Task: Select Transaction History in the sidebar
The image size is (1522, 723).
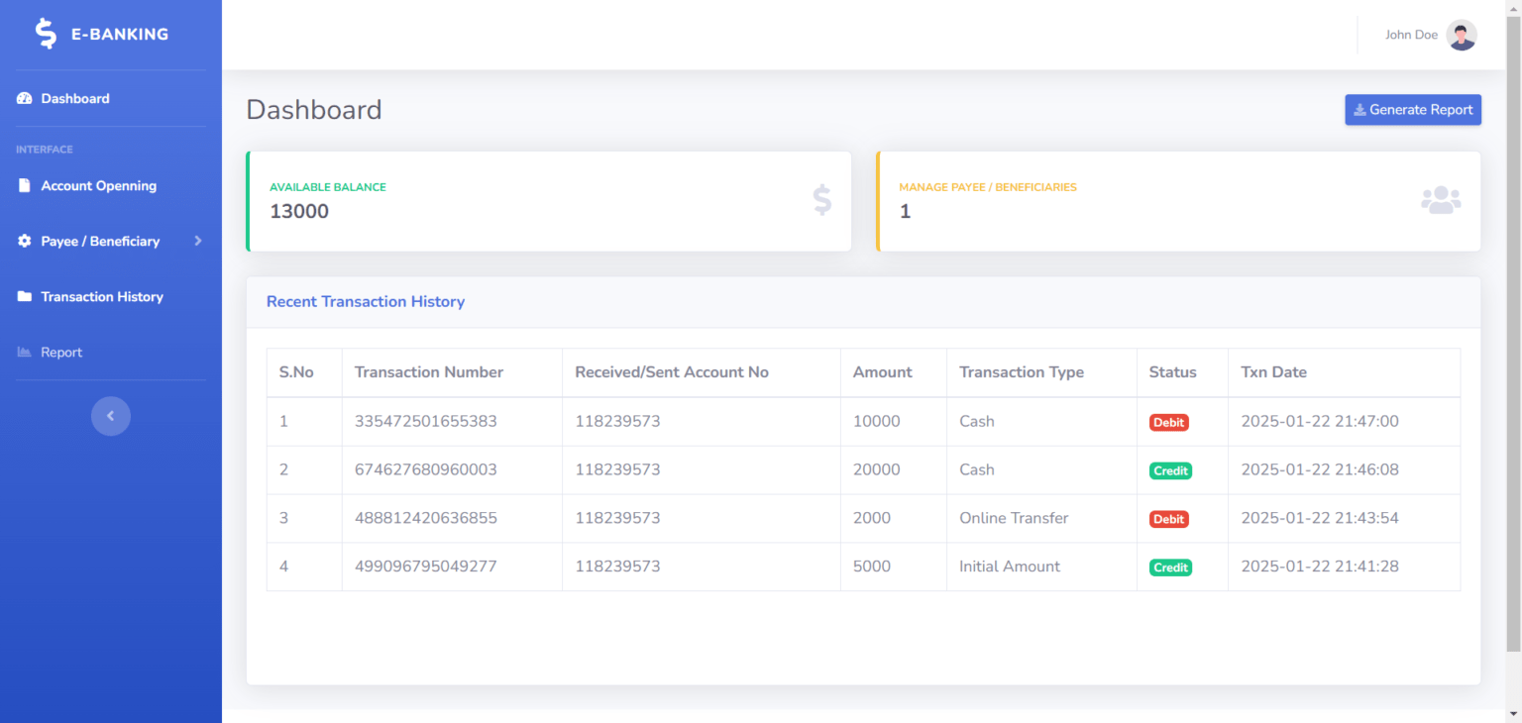Action: (x=102, y=296)
